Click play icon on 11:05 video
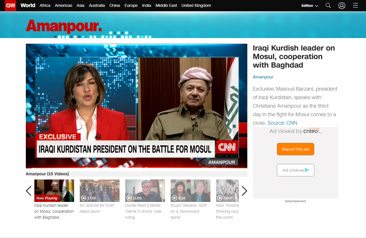Screen dimensions: 366x238 click(x=129, y=198)
